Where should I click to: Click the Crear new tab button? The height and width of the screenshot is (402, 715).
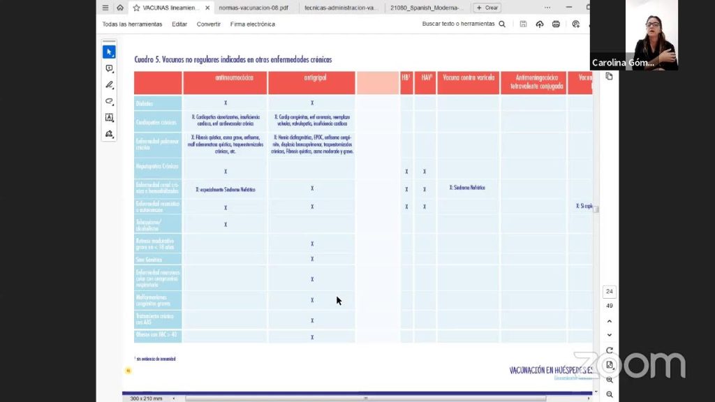487,8
